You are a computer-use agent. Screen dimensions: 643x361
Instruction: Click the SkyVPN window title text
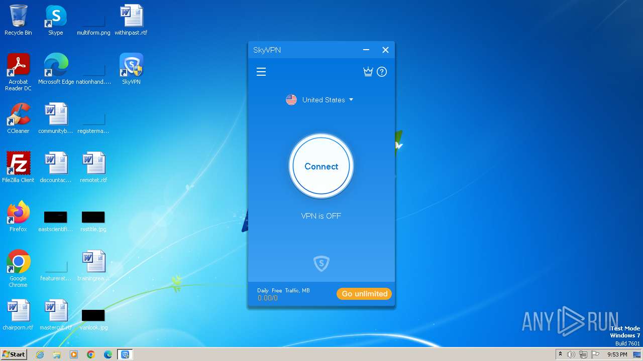click(x=267, y=50)
